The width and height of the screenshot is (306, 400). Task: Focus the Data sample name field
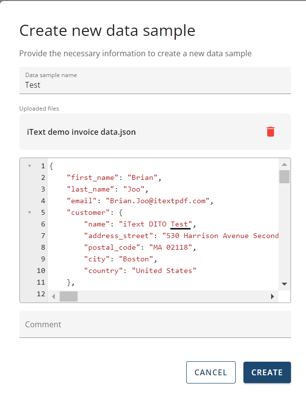tap(155, 85)
